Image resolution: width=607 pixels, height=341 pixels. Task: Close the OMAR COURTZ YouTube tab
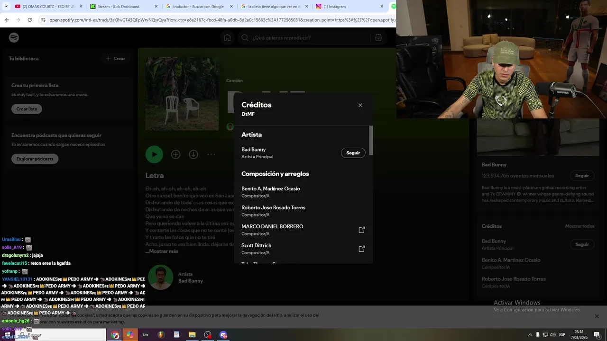pos(81,7)
